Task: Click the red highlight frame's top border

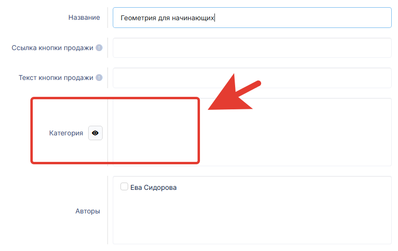Action: (115, 99)
